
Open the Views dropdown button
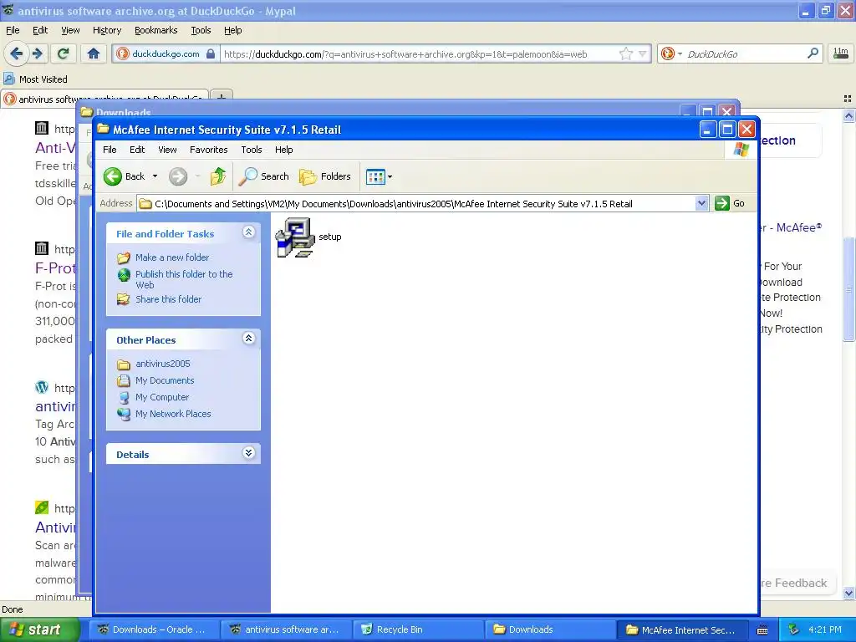pyautogui.click(x=379, y=176)
